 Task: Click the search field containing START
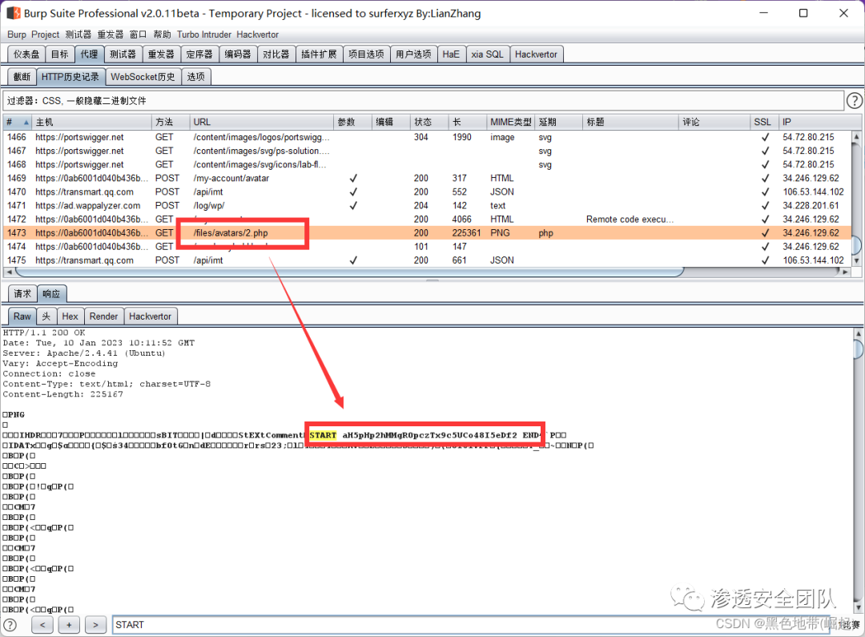(470, 625)
